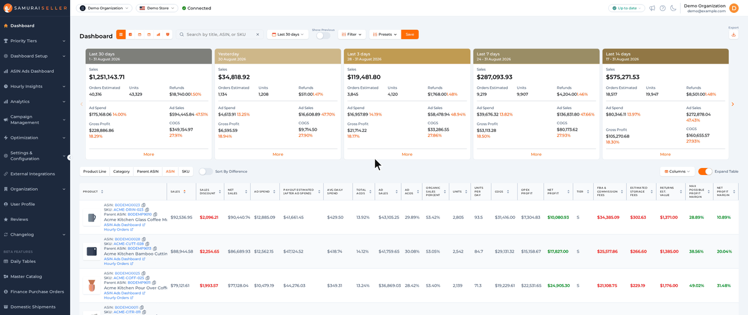Open the help question mark icon

[663, 8]
